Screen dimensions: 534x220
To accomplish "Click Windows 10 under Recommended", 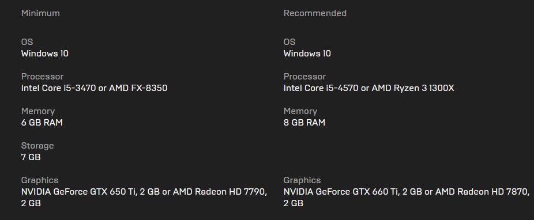I will tap(307, 54).
